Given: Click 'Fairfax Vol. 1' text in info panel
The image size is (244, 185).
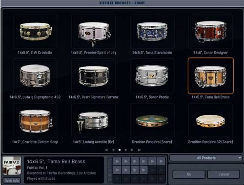Looking at the screenshot, I should [37, 167].
